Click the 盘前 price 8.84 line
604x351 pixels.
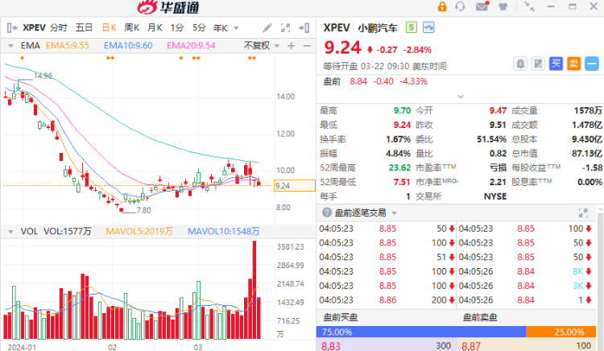[375, 81]
